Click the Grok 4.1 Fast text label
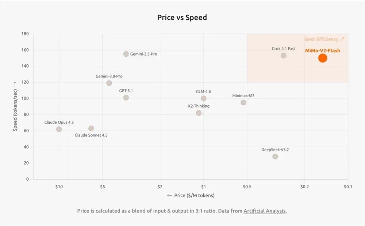Viewport: 365px width, 226px height. coord(283,48)
